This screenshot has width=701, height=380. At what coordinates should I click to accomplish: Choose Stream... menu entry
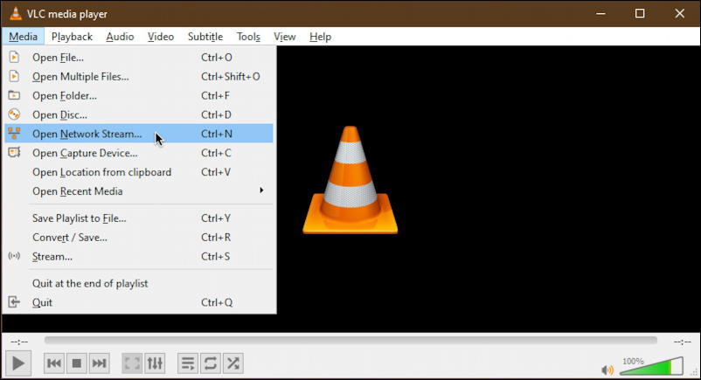139,256
